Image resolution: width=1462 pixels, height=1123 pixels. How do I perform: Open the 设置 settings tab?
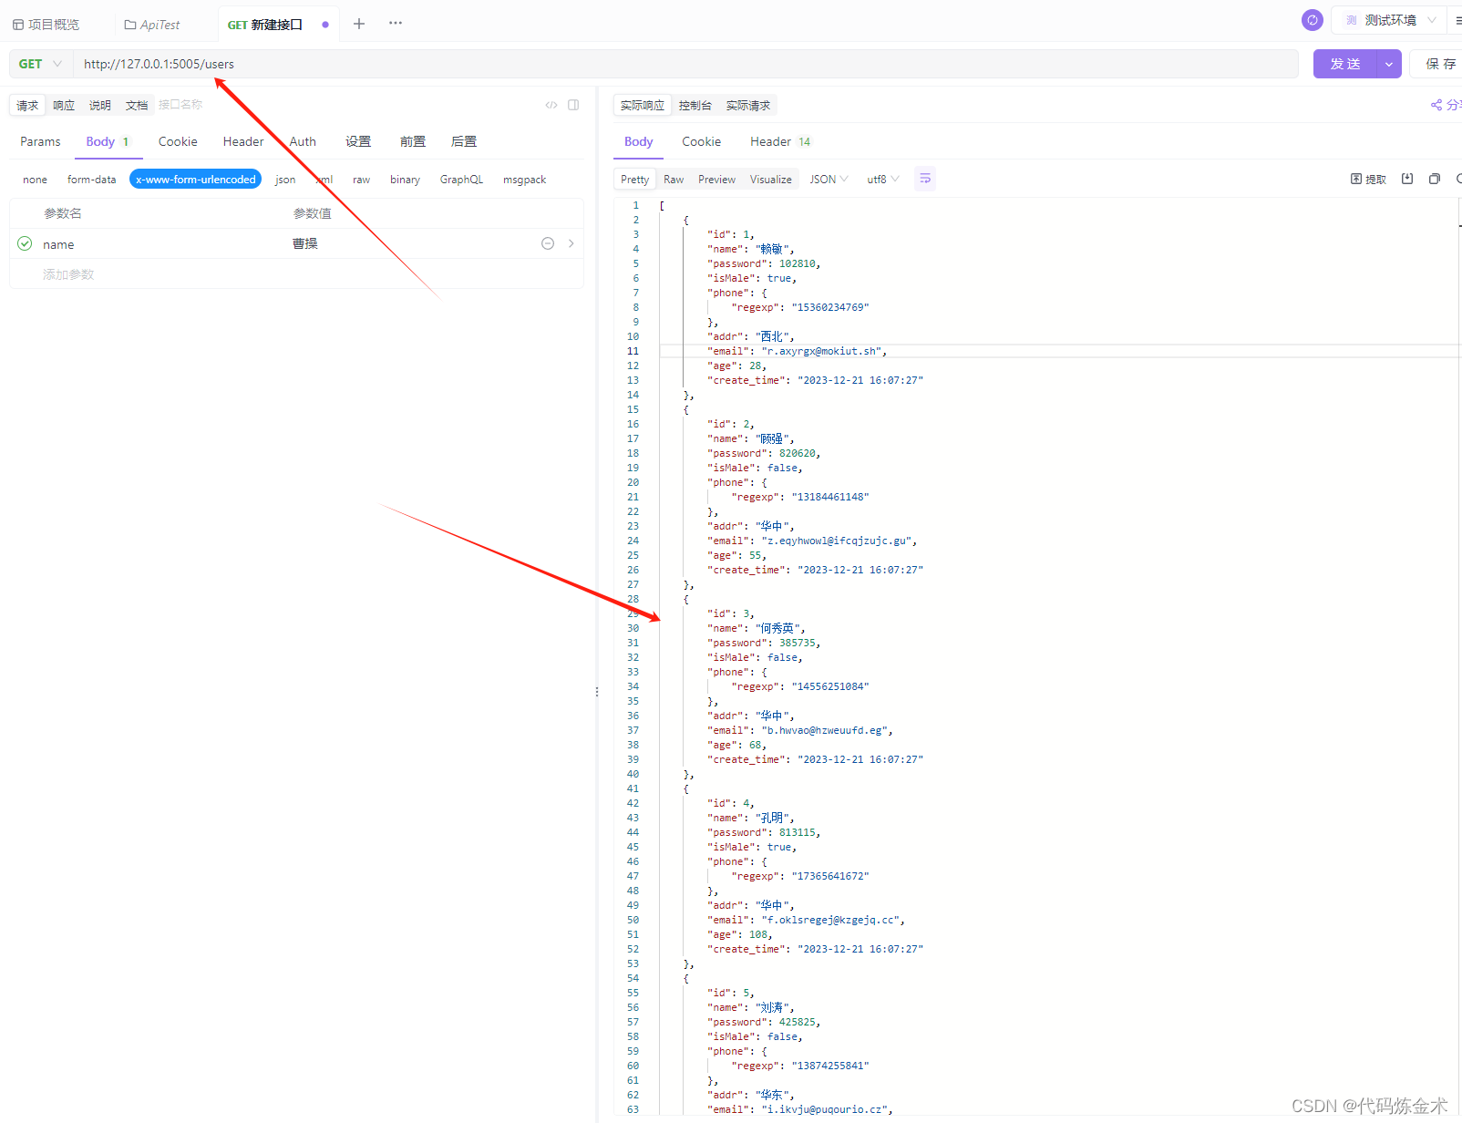(x=358, y=141)
